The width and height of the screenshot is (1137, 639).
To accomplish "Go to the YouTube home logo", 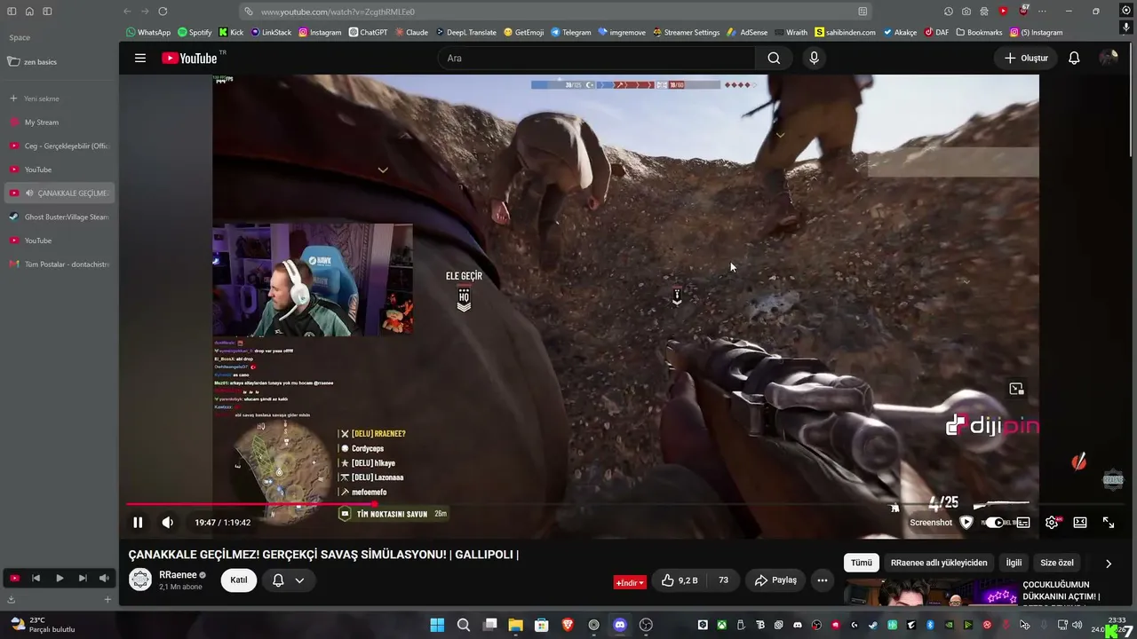I will (x=189, y=59).
